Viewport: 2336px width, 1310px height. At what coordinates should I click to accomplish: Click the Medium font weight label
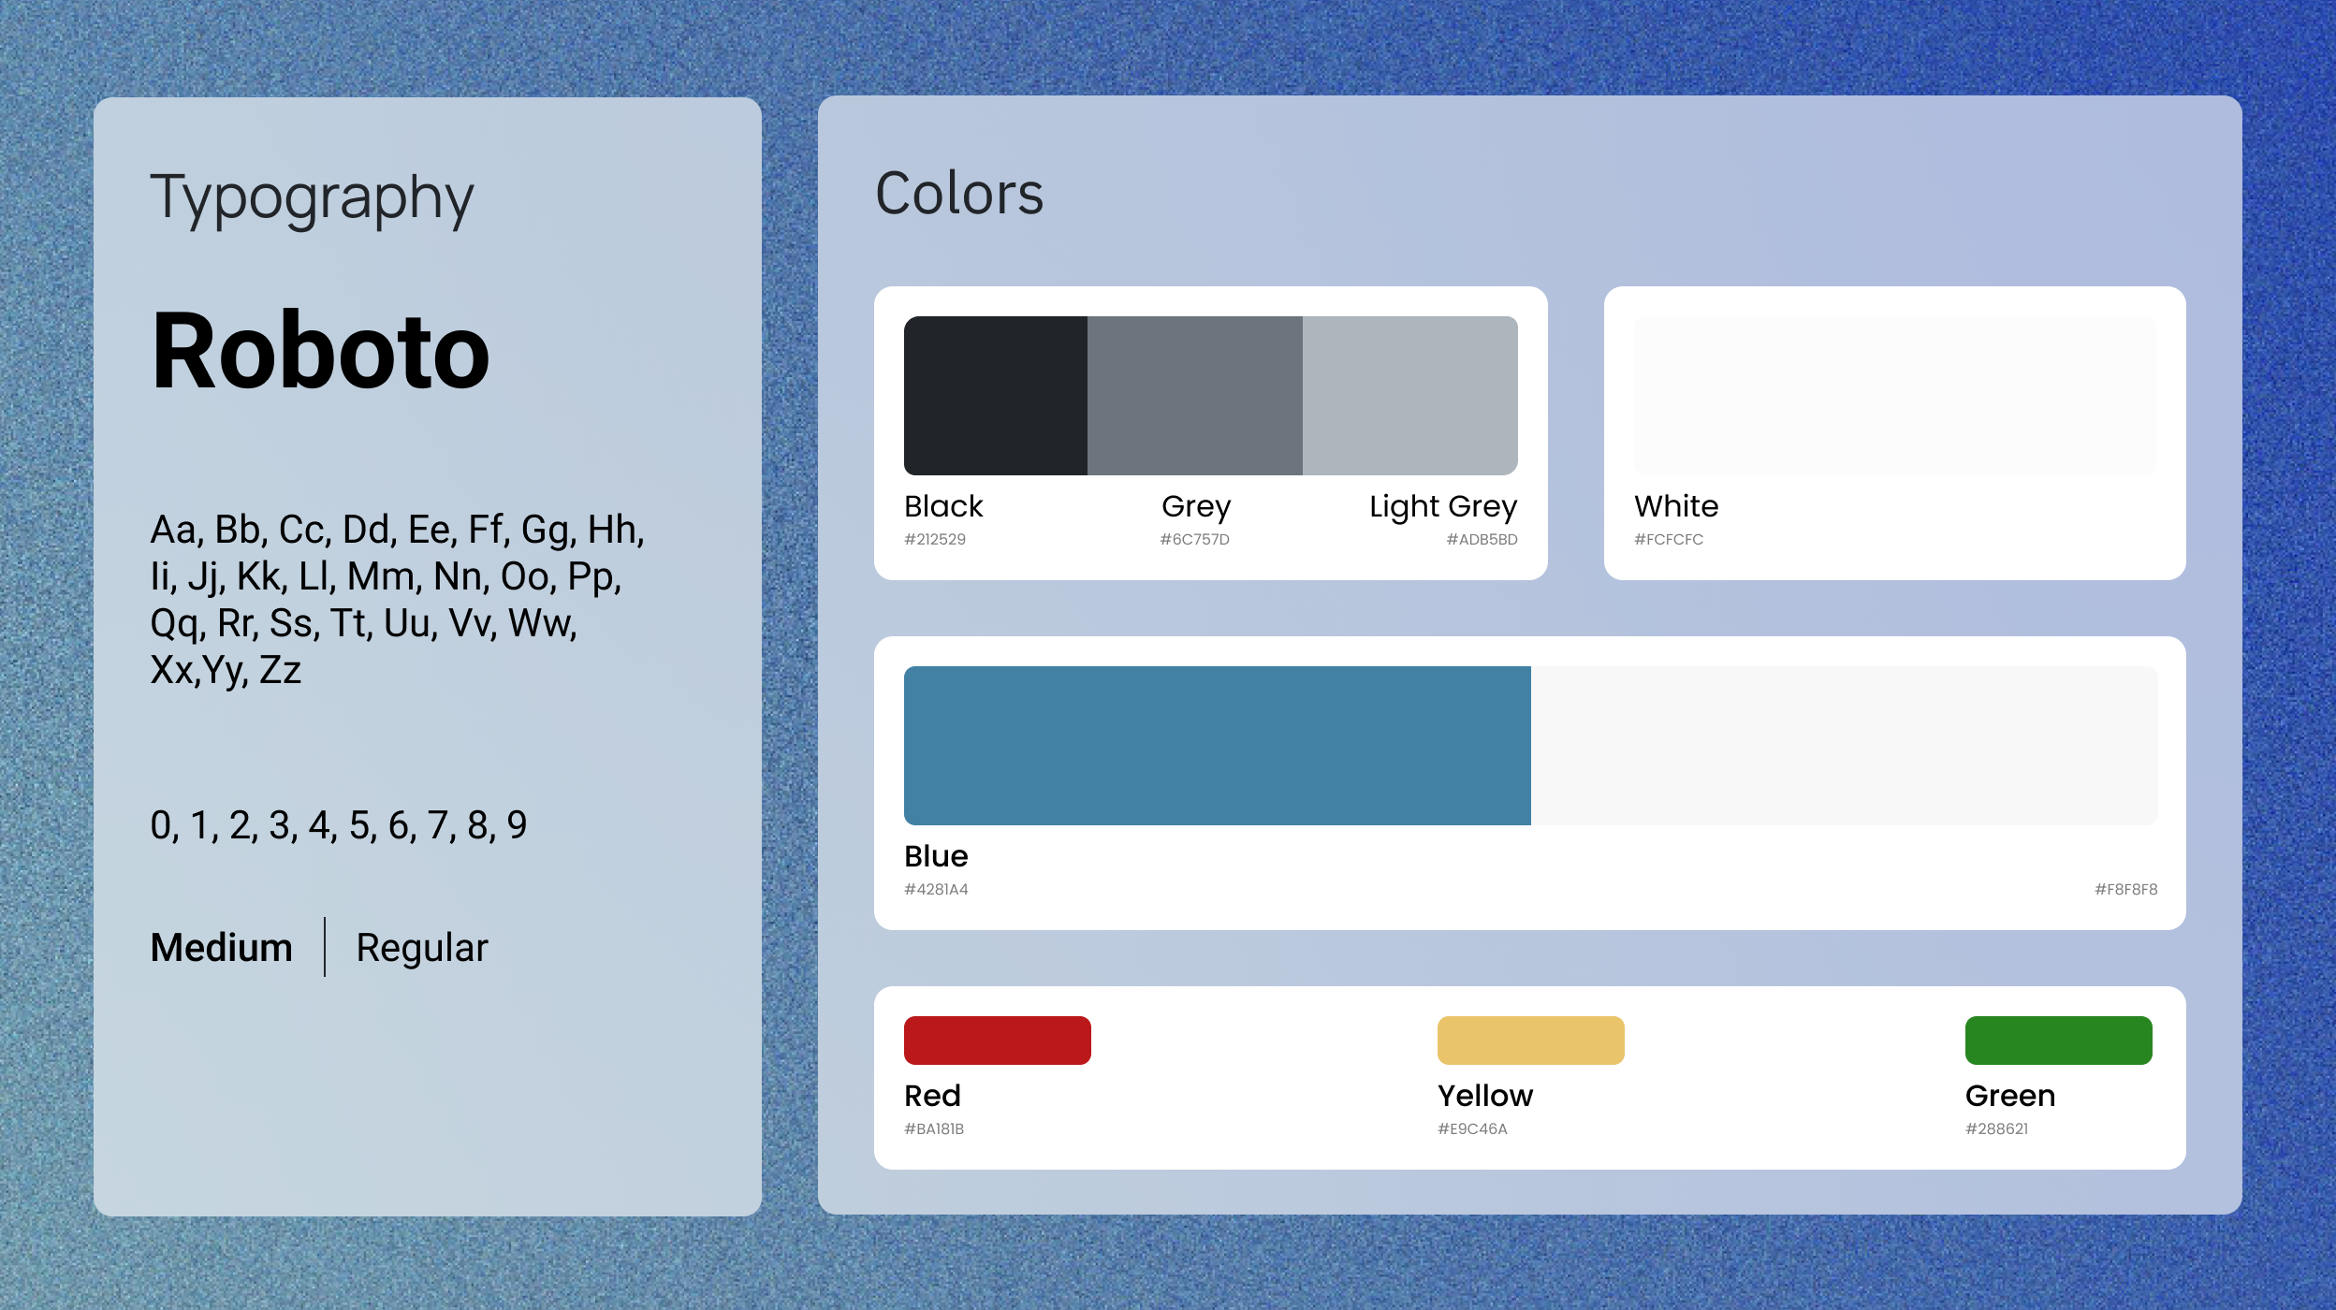[222, 947]
